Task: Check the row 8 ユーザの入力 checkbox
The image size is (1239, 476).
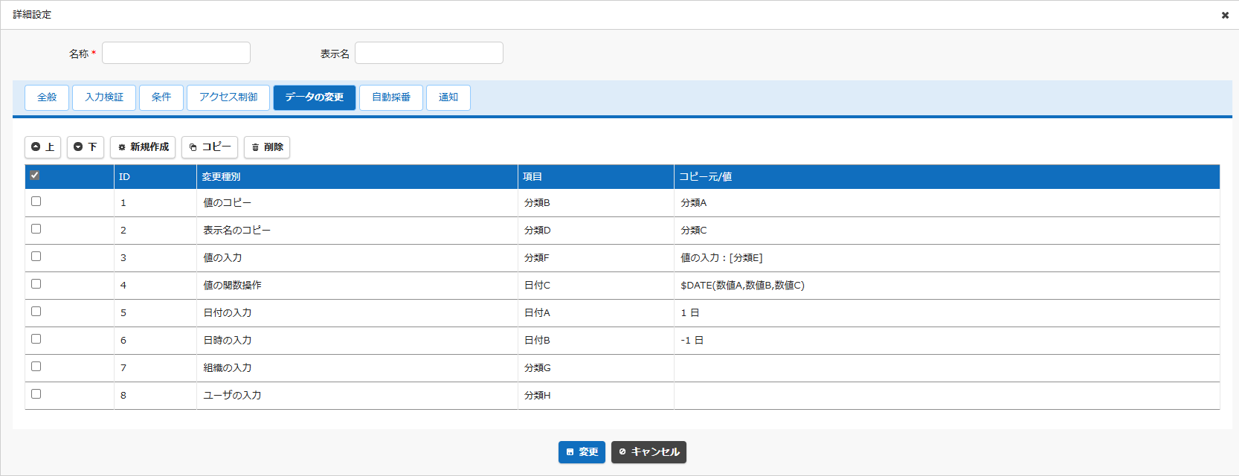Action: [36, 394]
